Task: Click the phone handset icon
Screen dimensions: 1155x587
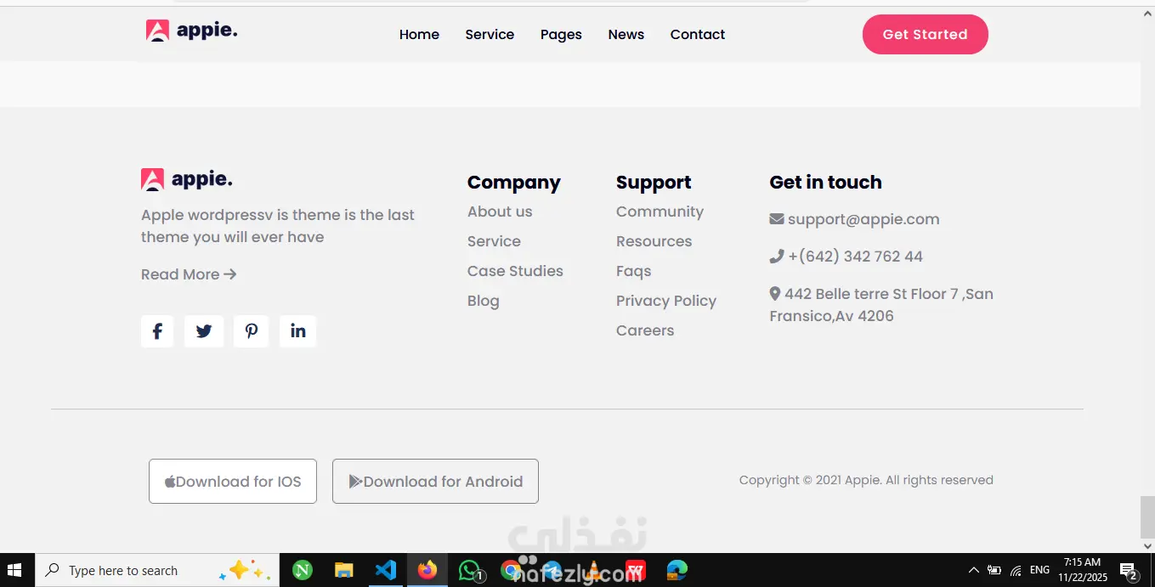Action: (777, 256)
